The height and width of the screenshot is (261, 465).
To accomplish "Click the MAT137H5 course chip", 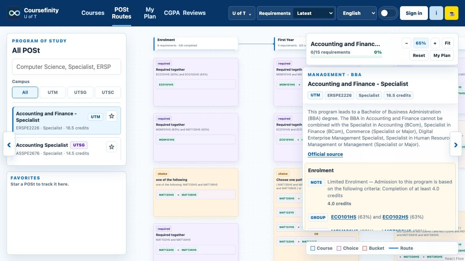I will pyautogui.click(x=287, y=227).
